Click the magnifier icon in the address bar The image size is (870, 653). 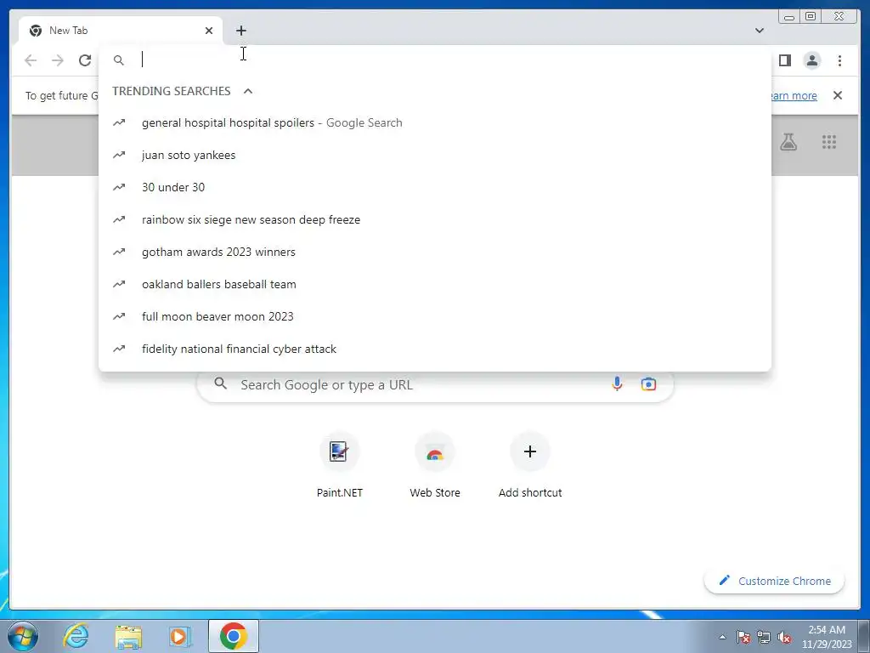click(119, 60)
